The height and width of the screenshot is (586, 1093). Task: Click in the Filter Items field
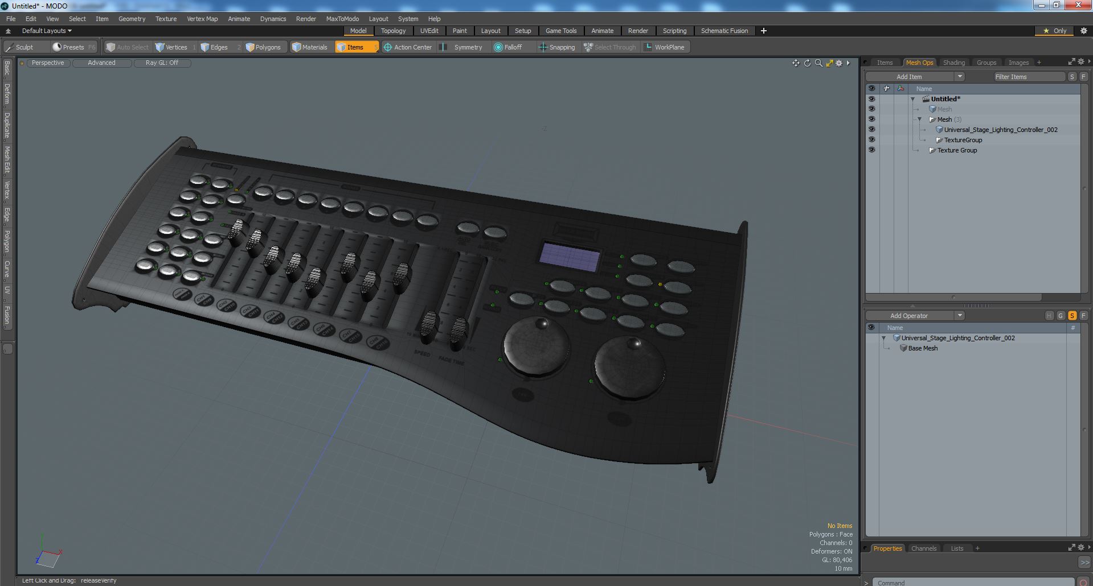1029,77
